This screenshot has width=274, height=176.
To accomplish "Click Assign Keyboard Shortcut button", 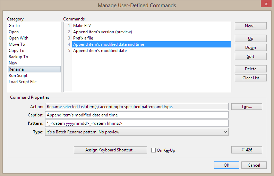I will (111, 150).
